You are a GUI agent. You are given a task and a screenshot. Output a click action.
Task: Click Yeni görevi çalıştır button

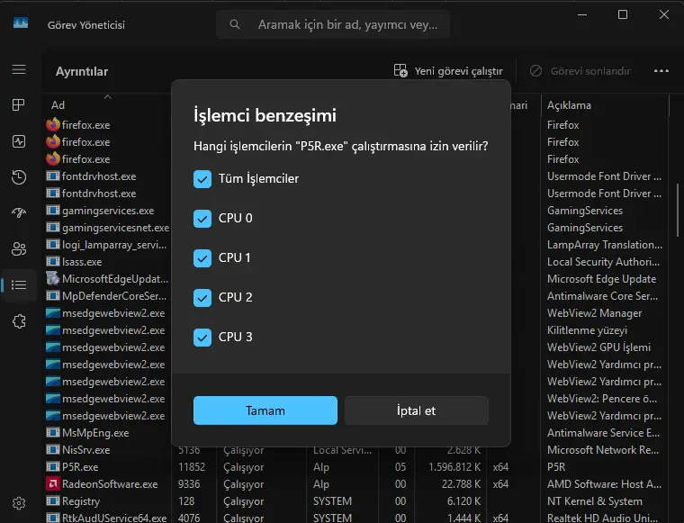448,71
